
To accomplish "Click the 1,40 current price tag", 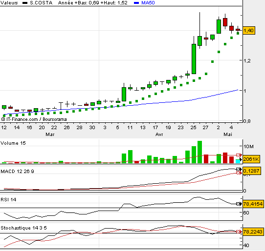I will click(249, 31).
